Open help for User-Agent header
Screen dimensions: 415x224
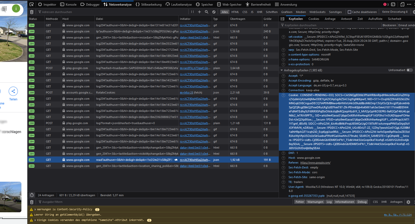(x=283, y=187)
